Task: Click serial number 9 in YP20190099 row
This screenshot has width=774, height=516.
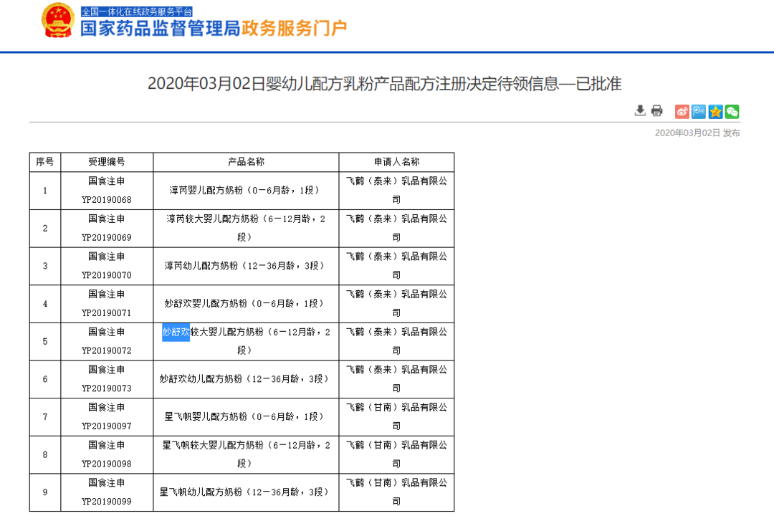Action: (45, 492)
